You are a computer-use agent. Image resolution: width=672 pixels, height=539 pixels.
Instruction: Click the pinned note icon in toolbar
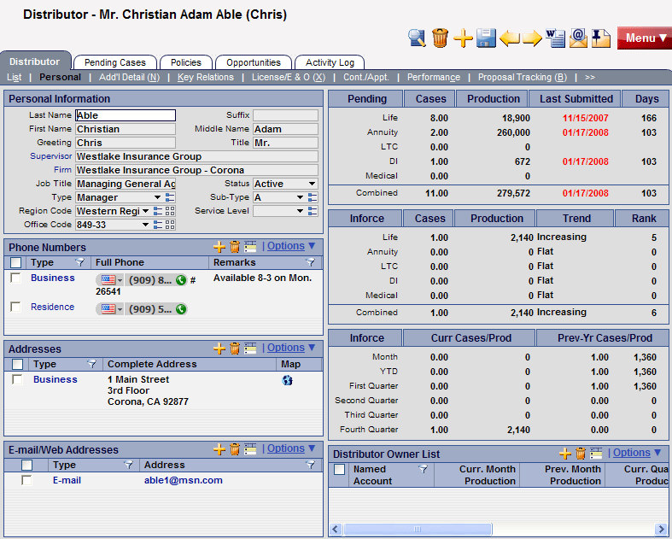601,38
